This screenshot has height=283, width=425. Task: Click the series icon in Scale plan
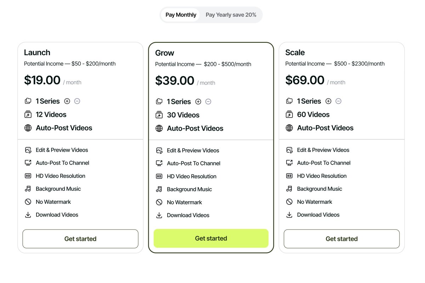(x=289, y=101)
